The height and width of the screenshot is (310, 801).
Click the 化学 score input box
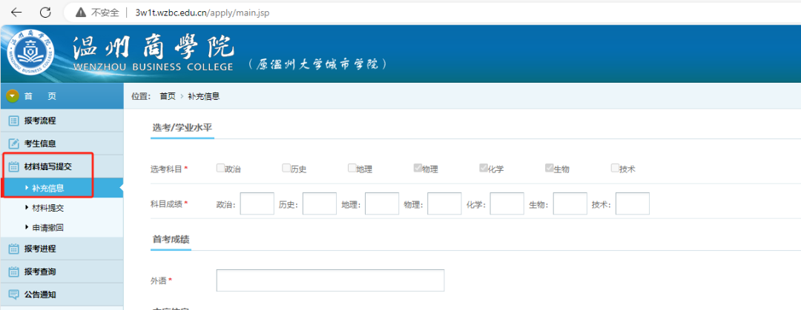coord(507,203)
